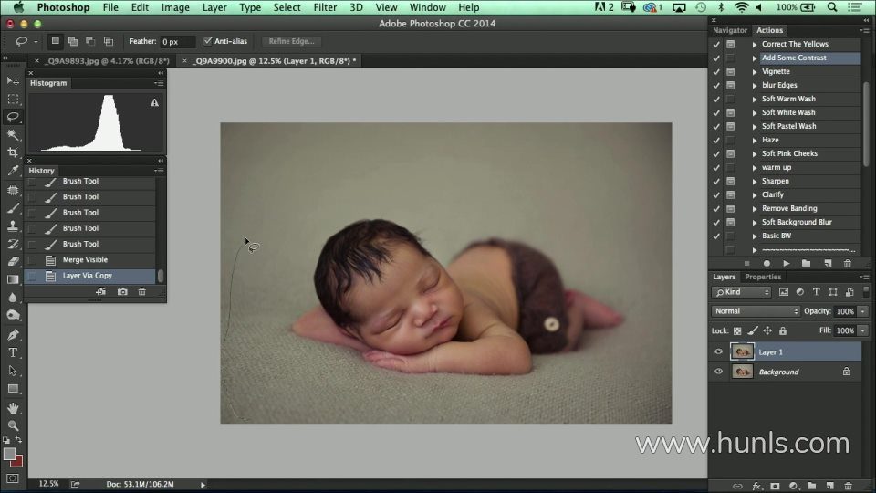Open the Select menu

click(x=287, y=7)
